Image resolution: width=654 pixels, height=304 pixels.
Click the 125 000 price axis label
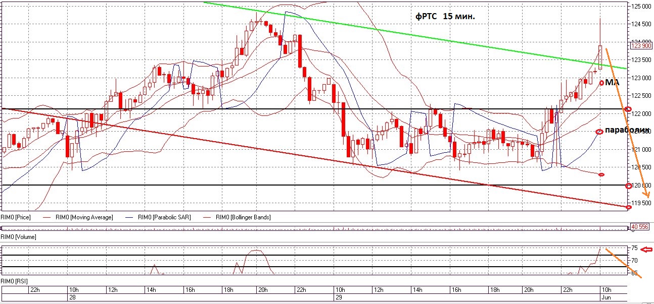[x=641, y=6]
